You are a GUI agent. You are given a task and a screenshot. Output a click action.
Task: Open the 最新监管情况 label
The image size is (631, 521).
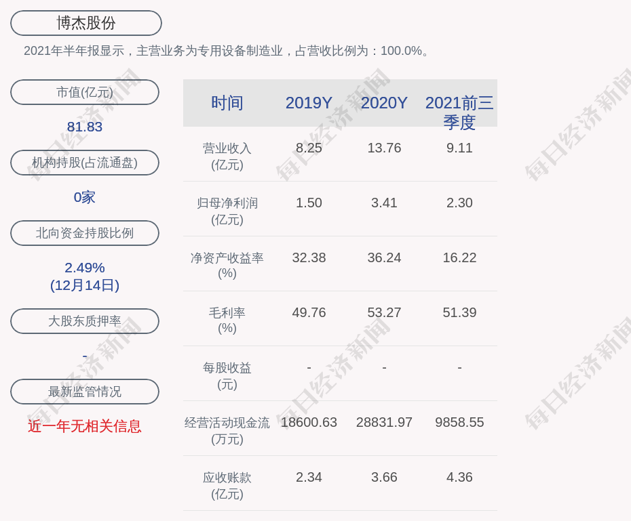tap(85, 392)
